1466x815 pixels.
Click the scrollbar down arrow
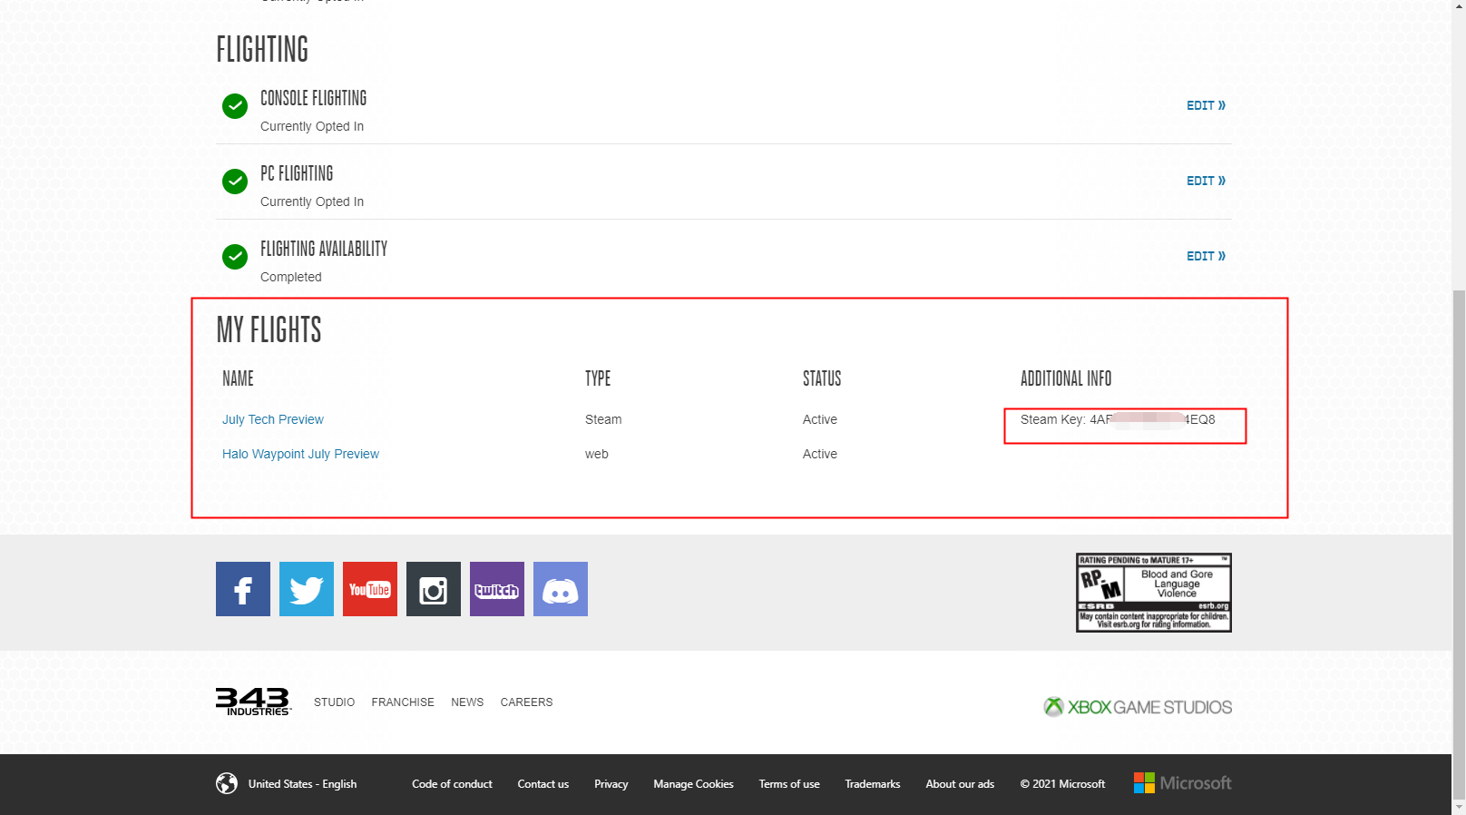pyautogui.click(x=1459, y=807)
